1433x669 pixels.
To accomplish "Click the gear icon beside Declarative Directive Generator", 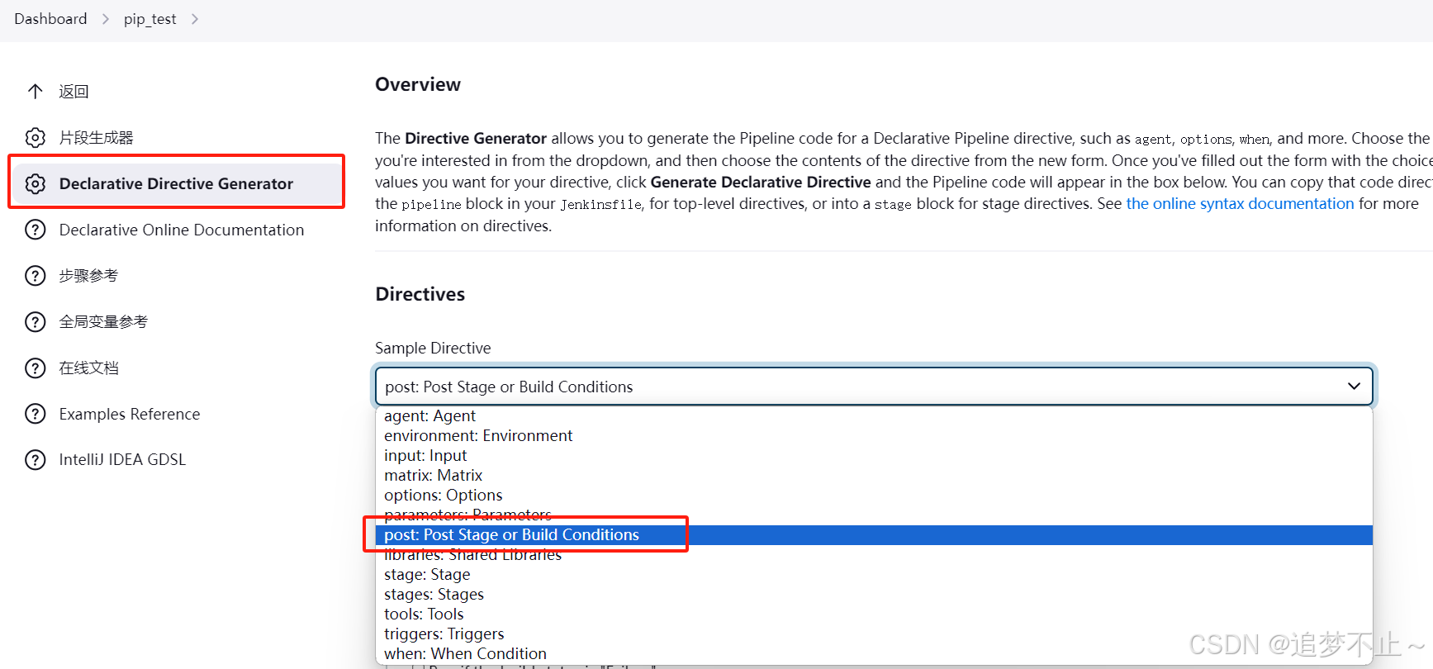I will 36,183.
